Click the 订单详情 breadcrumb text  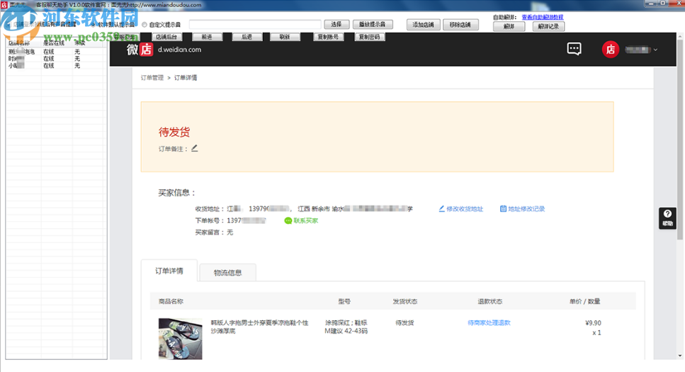click(x=186, y=78)
